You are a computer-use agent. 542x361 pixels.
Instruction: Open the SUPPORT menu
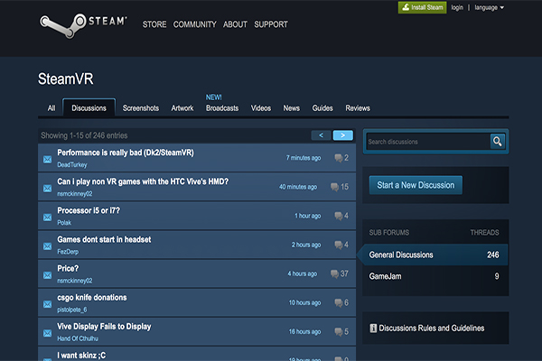click(x=271, y=24)
